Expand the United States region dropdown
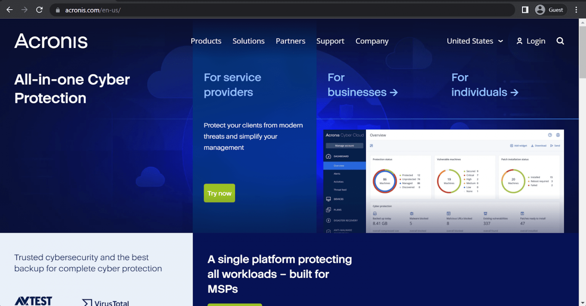Screen dimensions: 586x306 coord(475,41)
